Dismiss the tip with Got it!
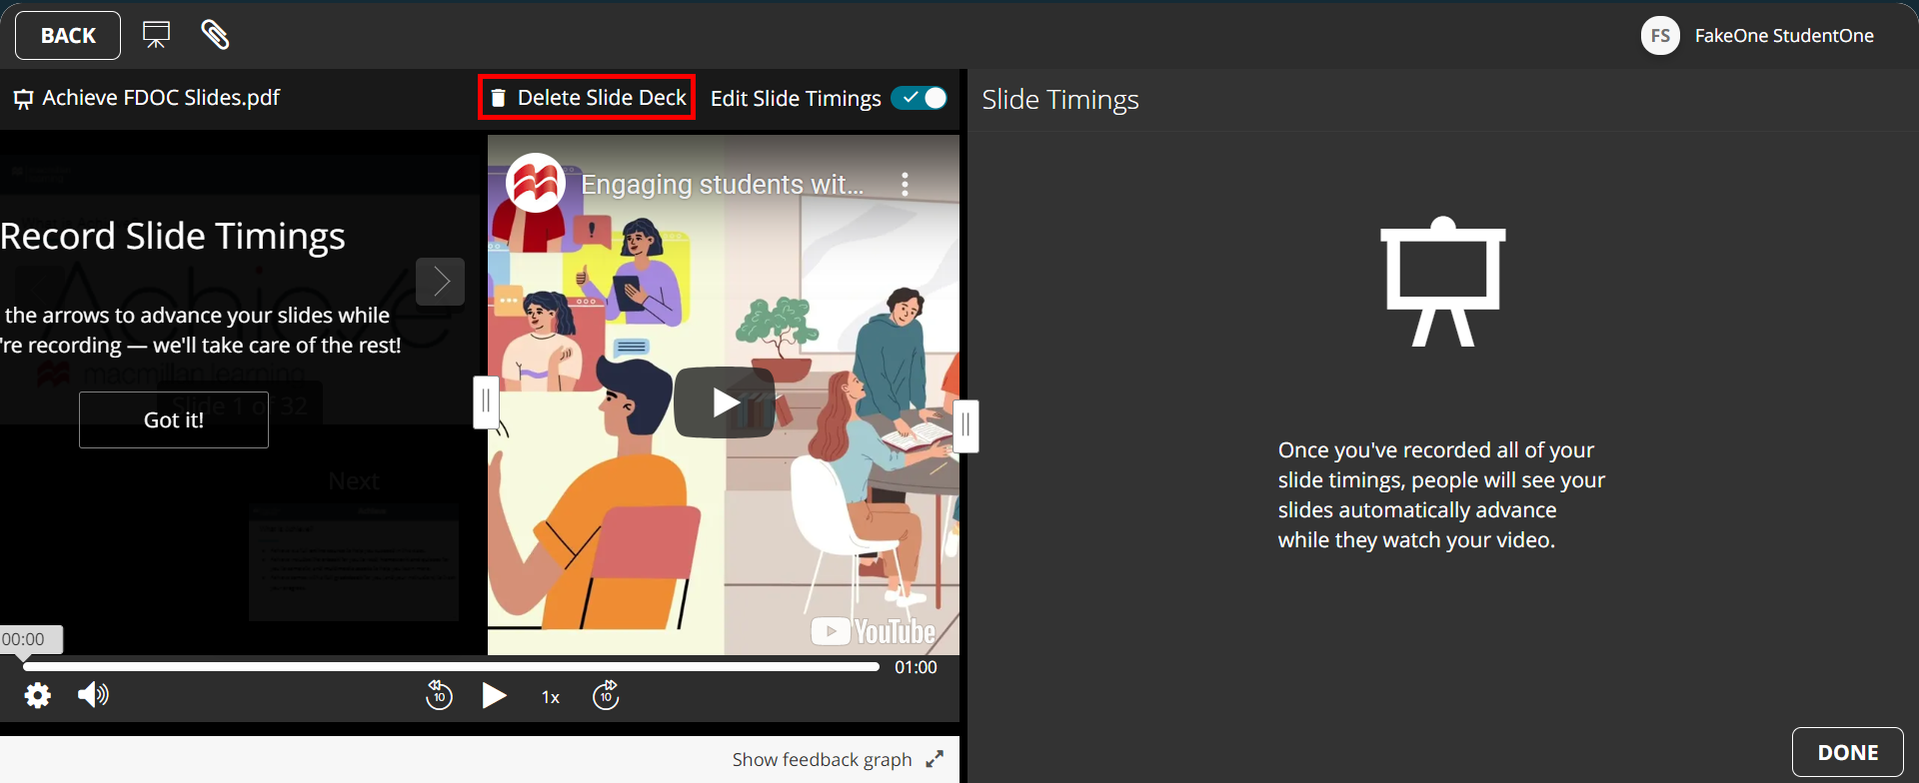Screen dimensions: 1919x783 coord(174,420)
